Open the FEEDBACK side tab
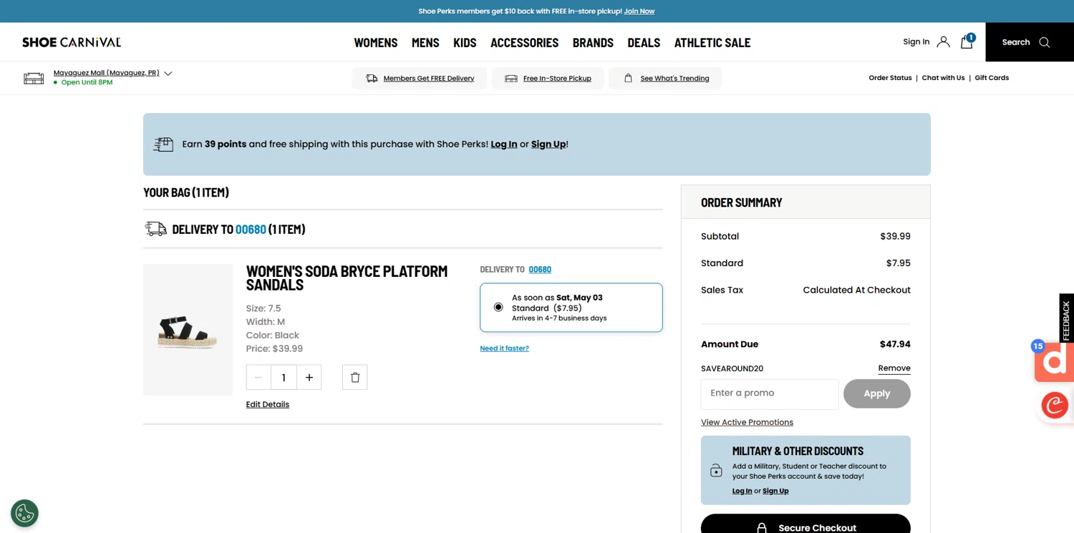The width and height of the screenshot is (1074, 533). click(1066, 319)
